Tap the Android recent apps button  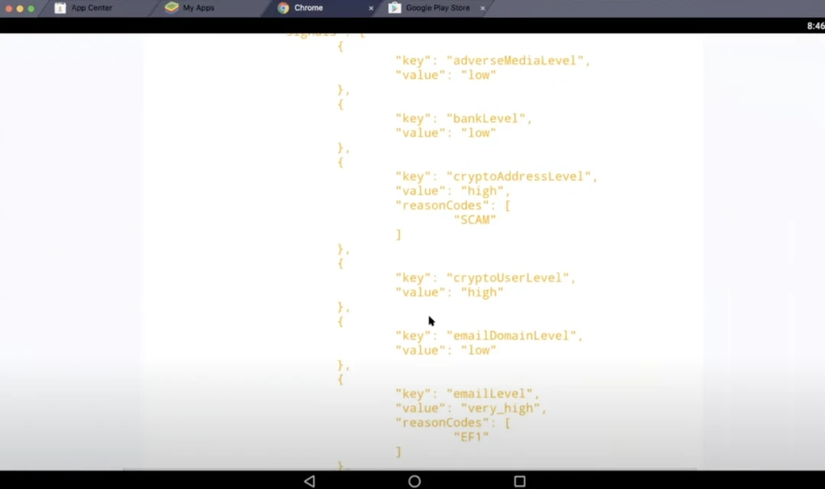point(520,481)
